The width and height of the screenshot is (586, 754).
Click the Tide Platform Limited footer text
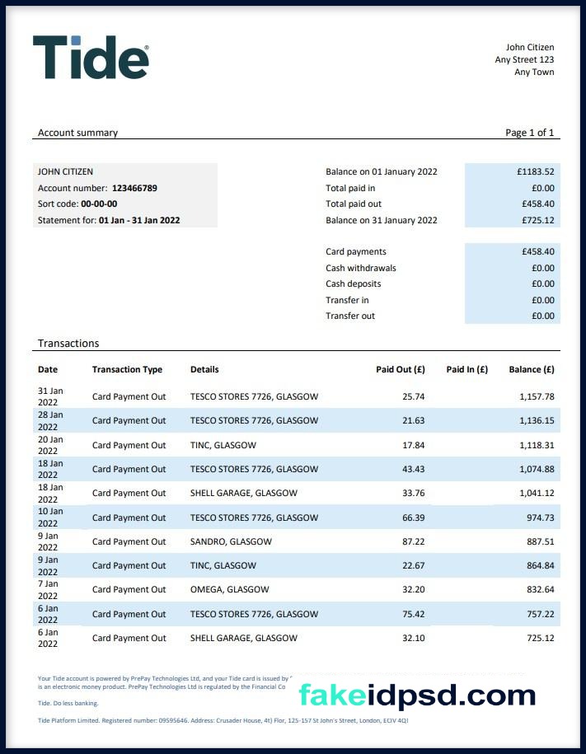[x=223, y=720]
